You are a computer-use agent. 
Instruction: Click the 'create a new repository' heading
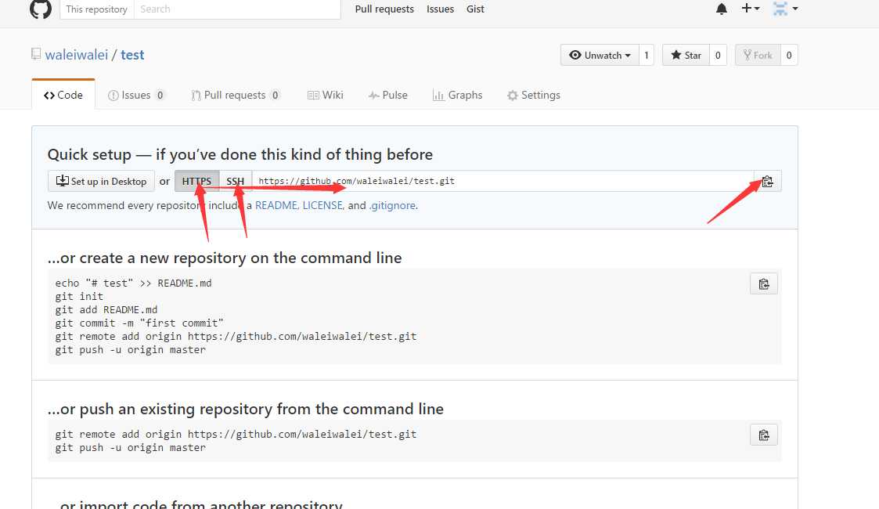click(x=225, y=258)
